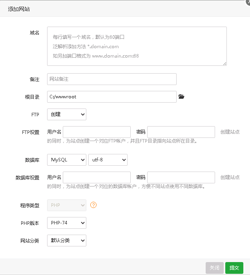
Task: Click the 备注 label
Action: click(35, 80)
